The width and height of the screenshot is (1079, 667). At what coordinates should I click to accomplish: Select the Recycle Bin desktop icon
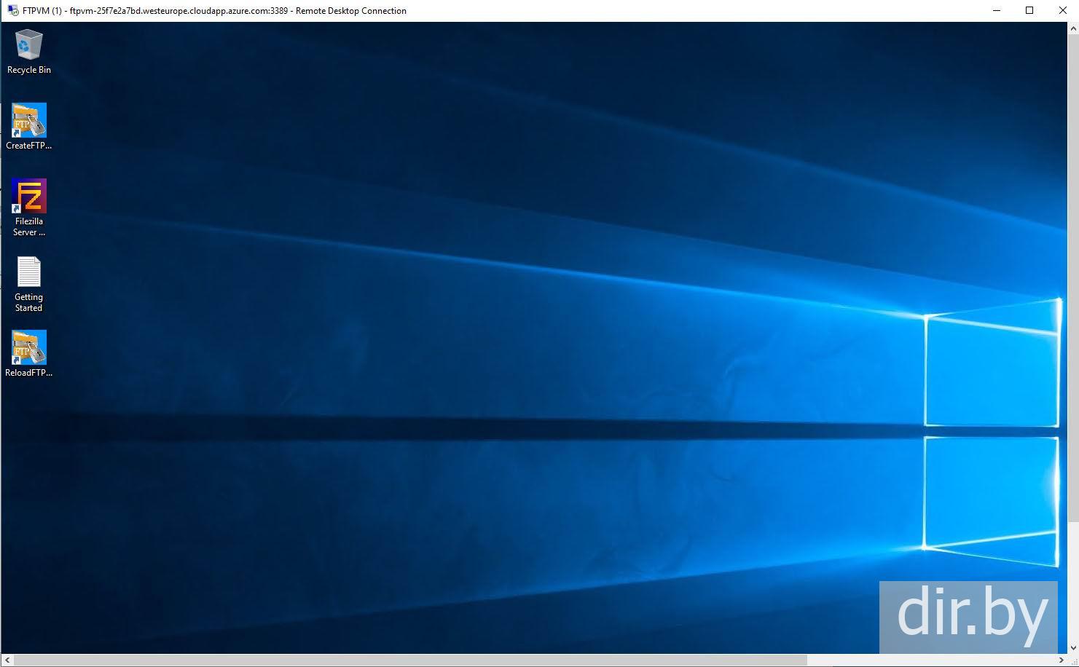click(28, 44)
